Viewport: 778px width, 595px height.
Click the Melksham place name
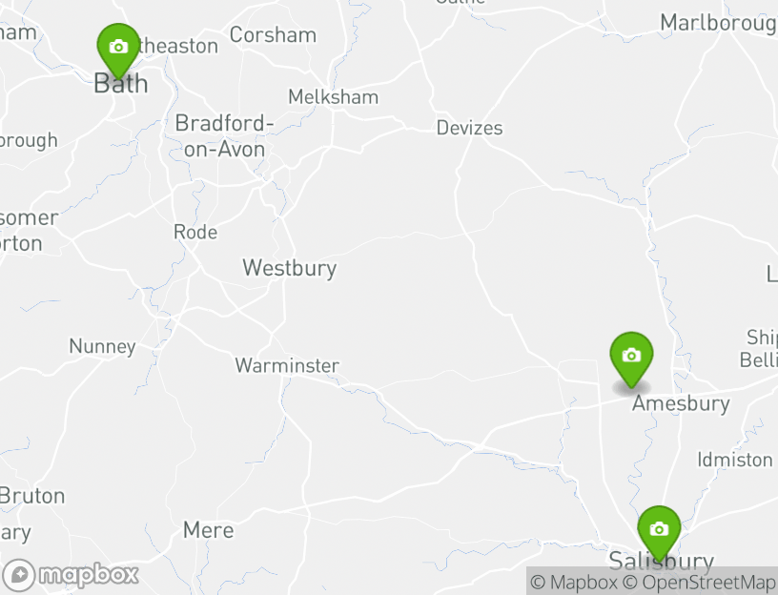[334, 96]
